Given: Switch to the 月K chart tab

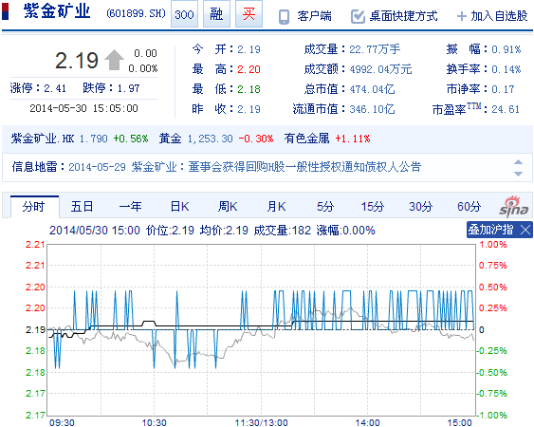Looking at the screenshot, I should pyautogui.click(x=276, y=207).
